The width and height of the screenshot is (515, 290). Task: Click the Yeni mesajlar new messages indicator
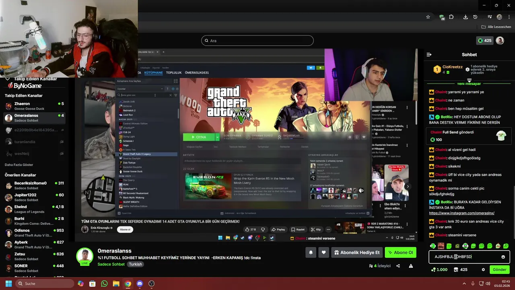[469, 83]
